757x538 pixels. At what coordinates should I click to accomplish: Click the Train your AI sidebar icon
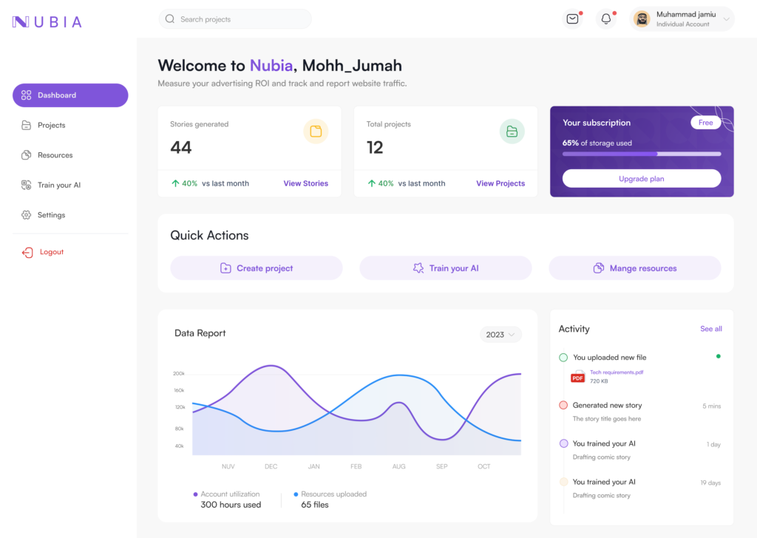[x=26, y=185]
